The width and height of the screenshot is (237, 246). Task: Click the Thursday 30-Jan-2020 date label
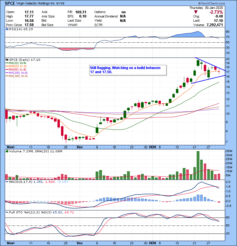point(206,8)
